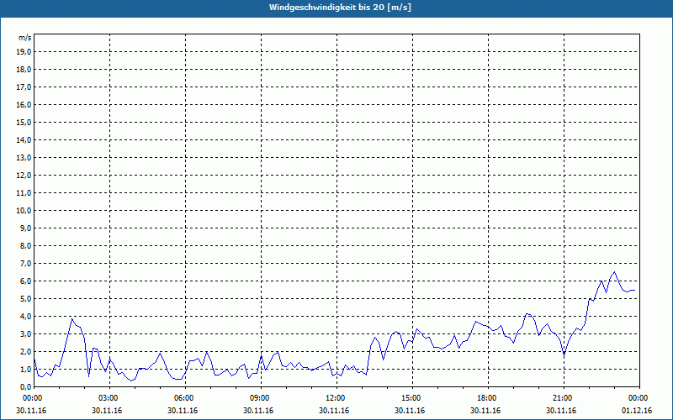Click the 2,0 y-axis value label

(x=25, y=352)
